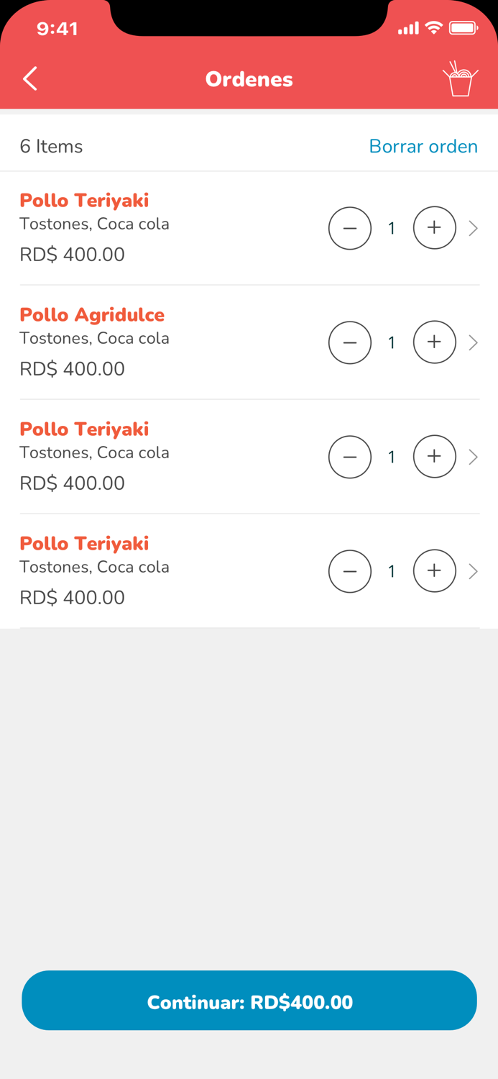Open the chevron on the last order item
Image resolution: width=498 pixels, height=1079 pixels.
pyautogui.click(x=473, y=571)
